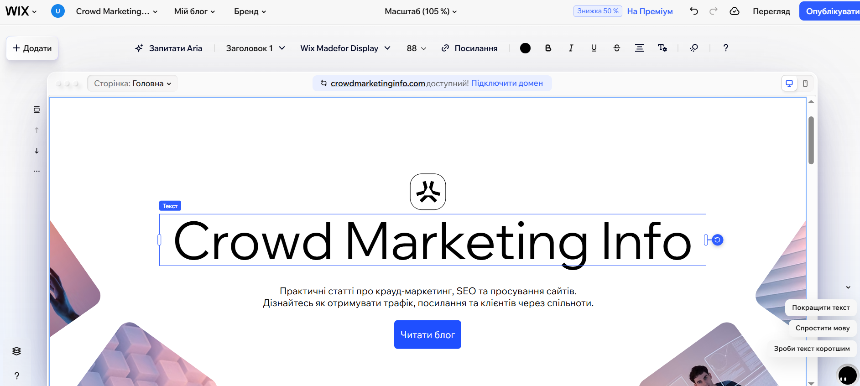Switch to mobile view
This screenshot has width=860, height=386.
click(x=805, y=83)
